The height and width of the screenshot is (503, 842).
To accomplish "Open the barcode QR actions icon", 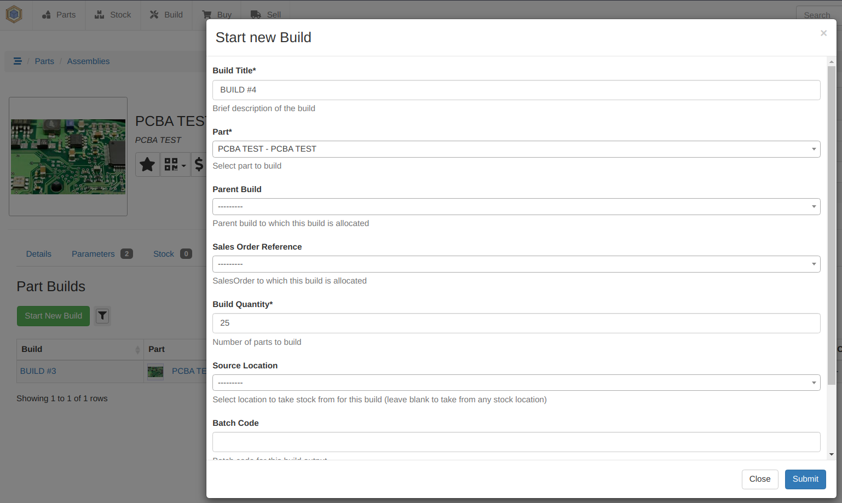I will point(175,164).
